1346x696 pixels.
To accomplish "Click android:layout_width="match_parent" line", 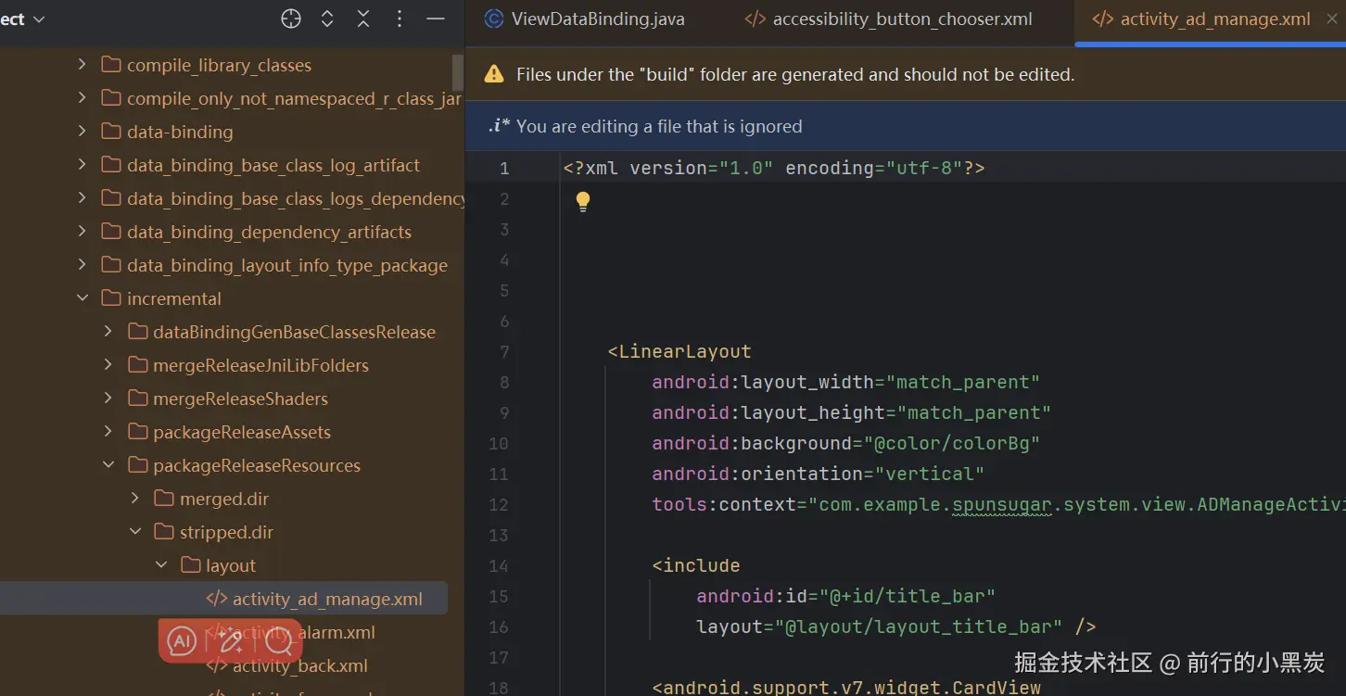I will tap(845, 383).
